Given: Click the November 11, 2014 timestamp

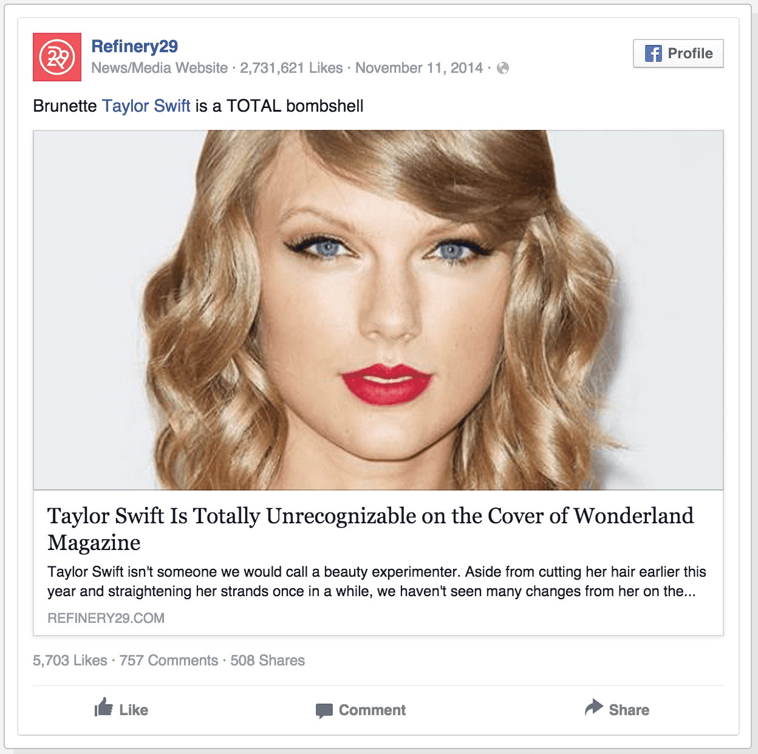Looking at the screenshot, I should pyautogui.click(x=419, y=68).
